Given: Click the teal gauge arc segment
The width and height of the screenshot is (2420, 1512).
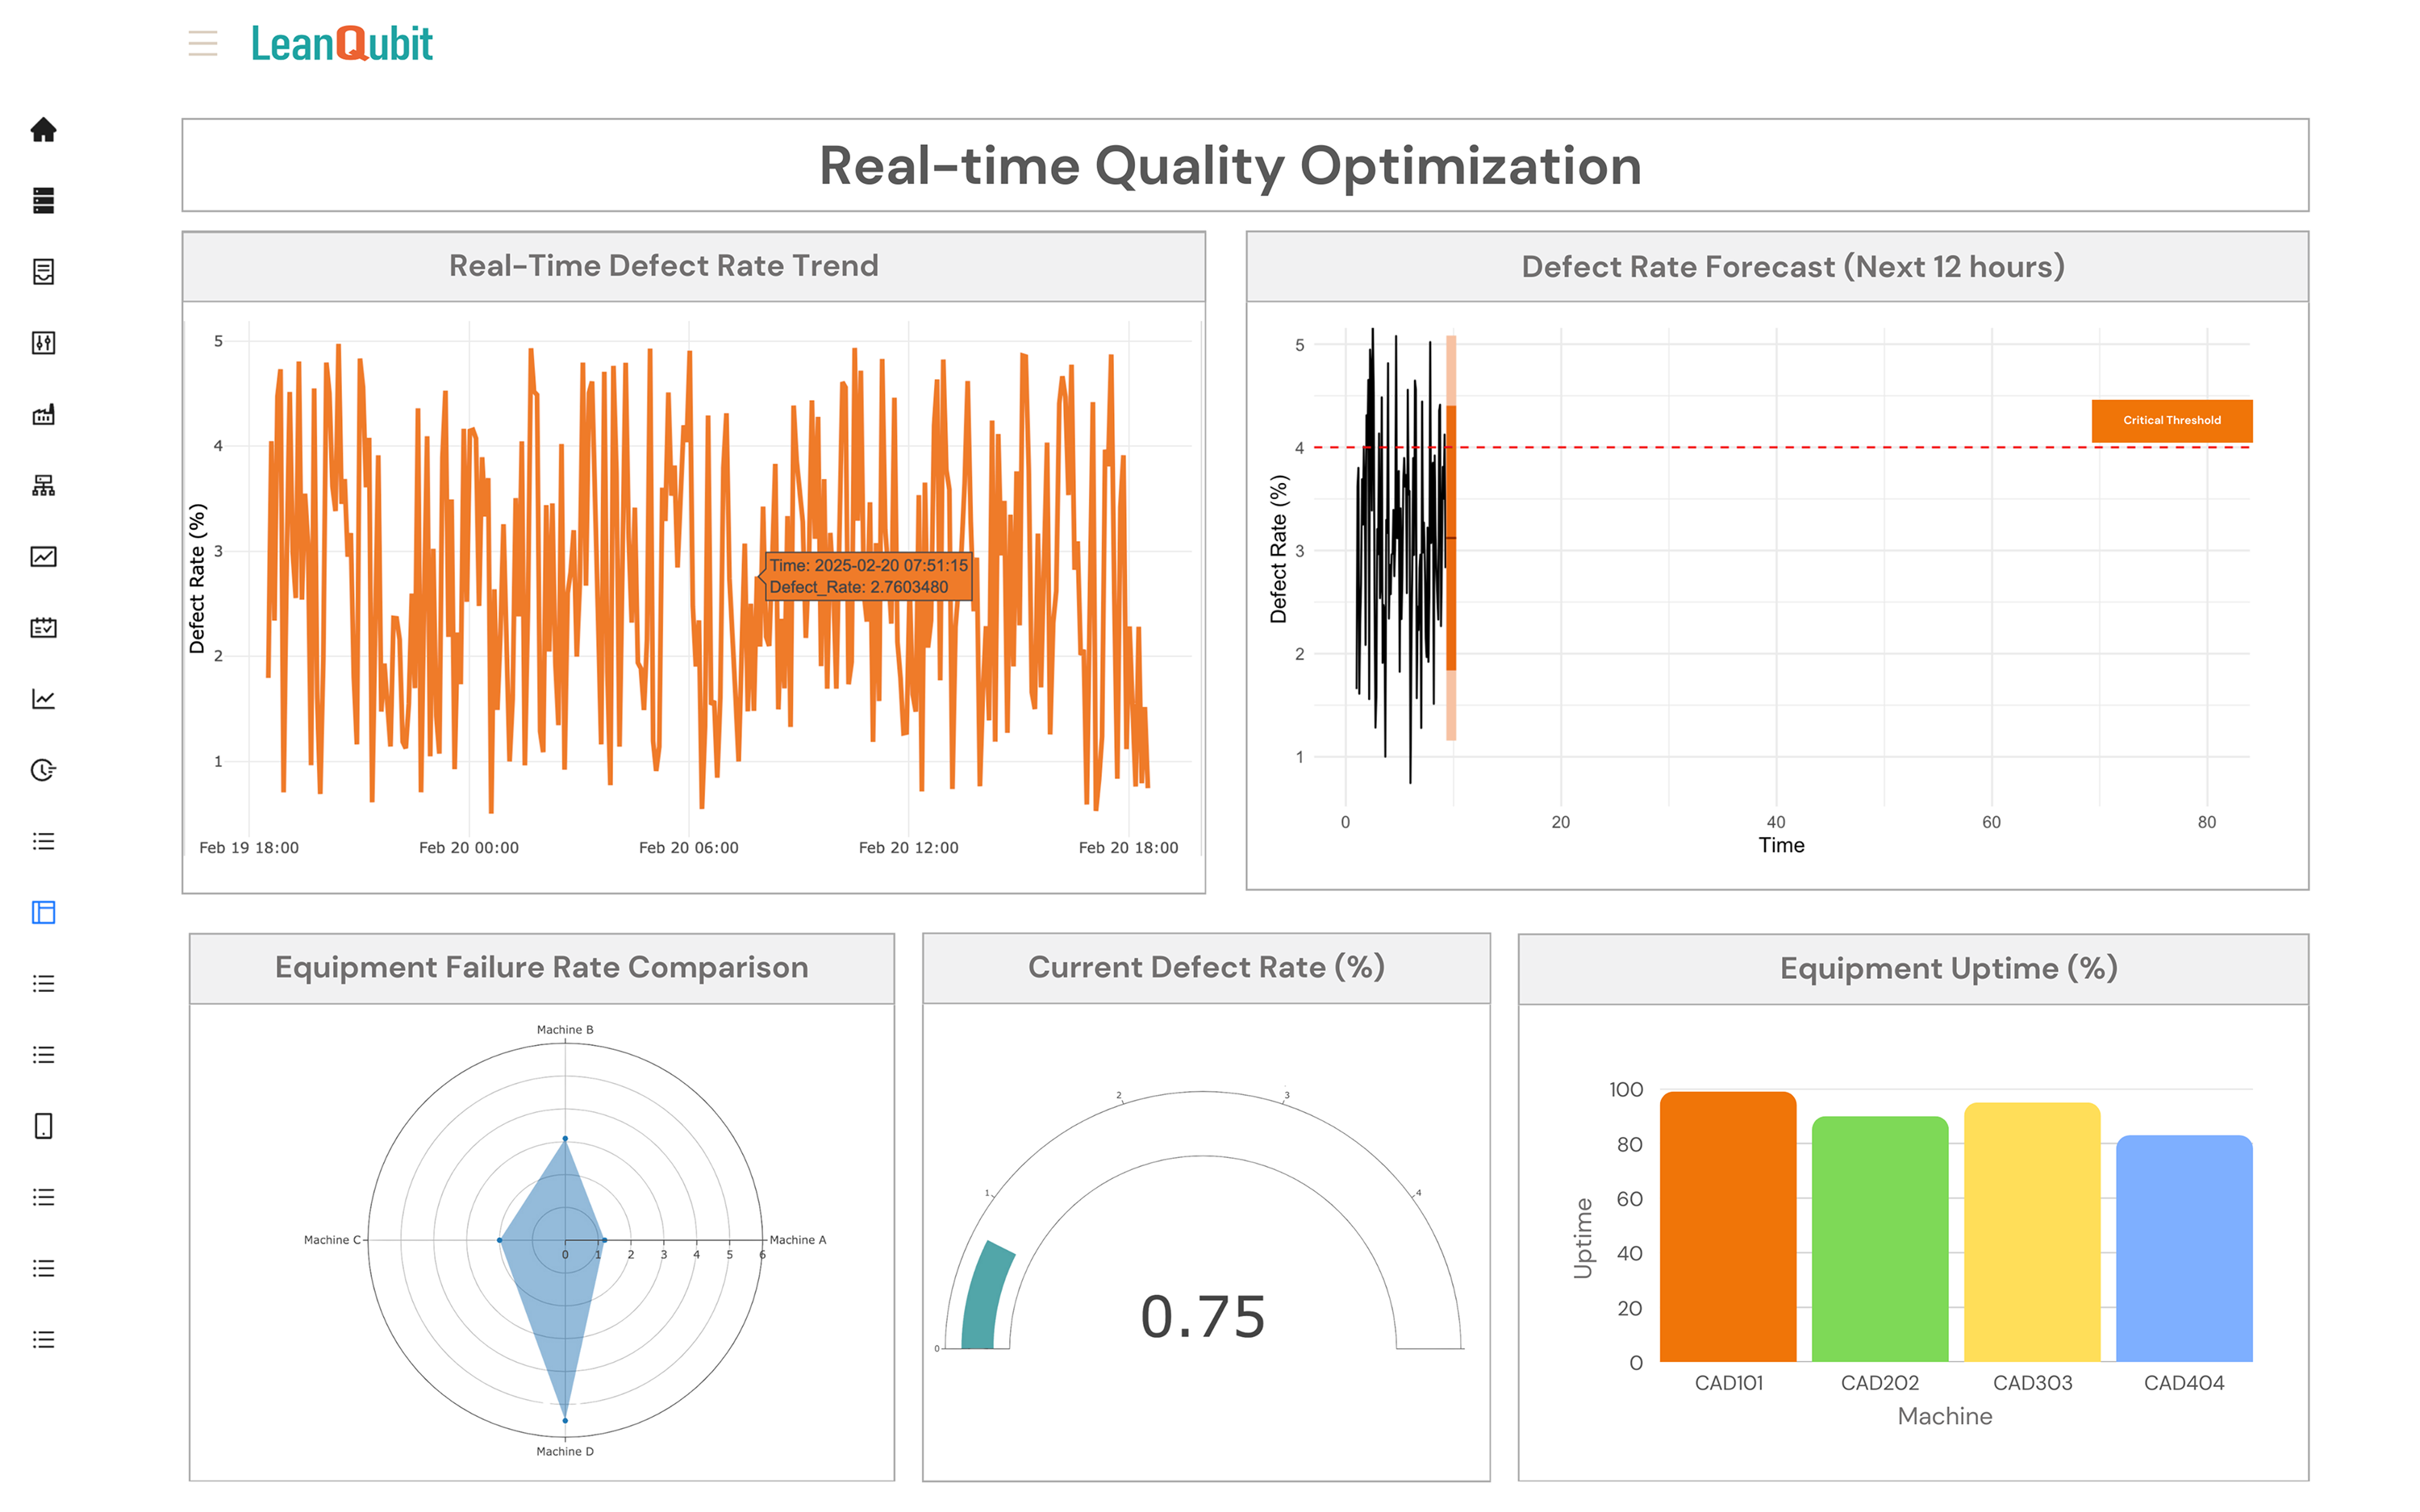Looking at the screenshot, I should click(x=986, y=1295).
